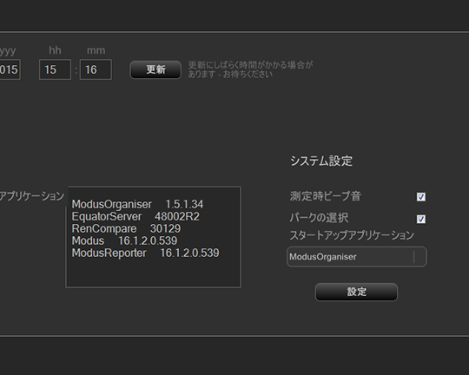The height and width of the screenshot is (375, 469).
Task: Click the update wait notice text
Action: [250, 69]
